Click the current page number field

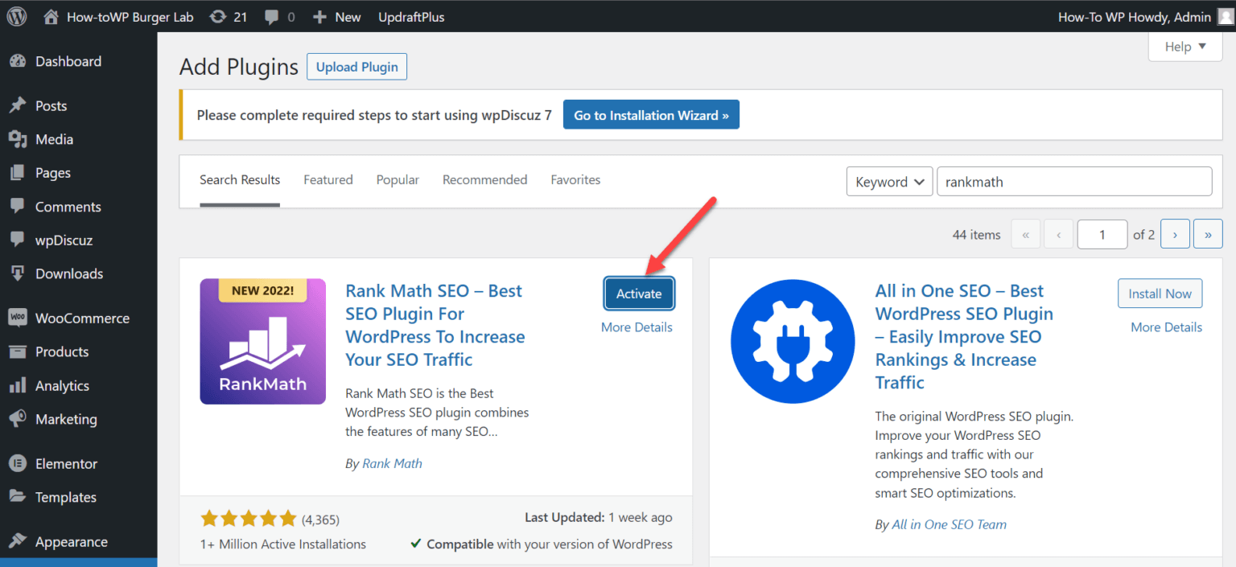coord(1102,235)
